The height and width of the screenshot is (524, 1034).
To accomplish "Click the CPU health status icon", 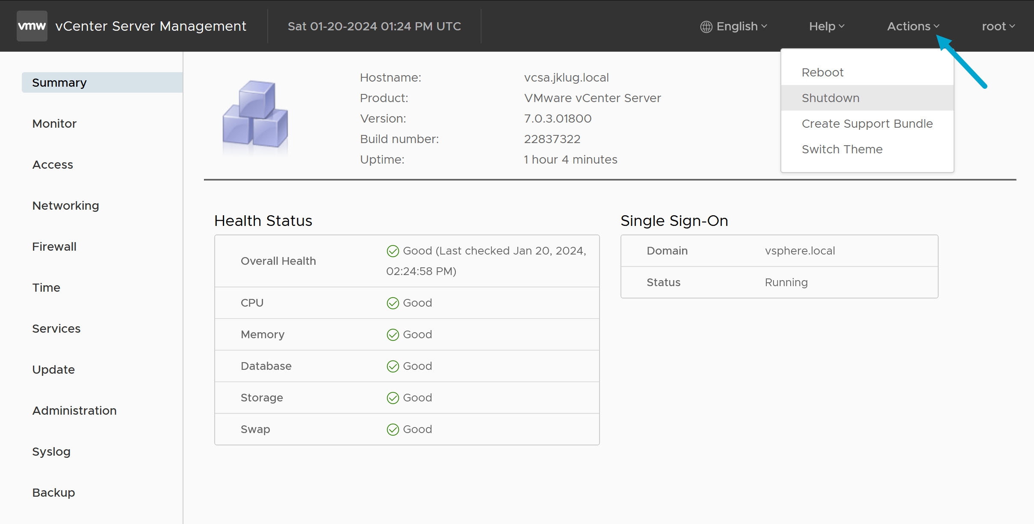I will pos(393,303).
